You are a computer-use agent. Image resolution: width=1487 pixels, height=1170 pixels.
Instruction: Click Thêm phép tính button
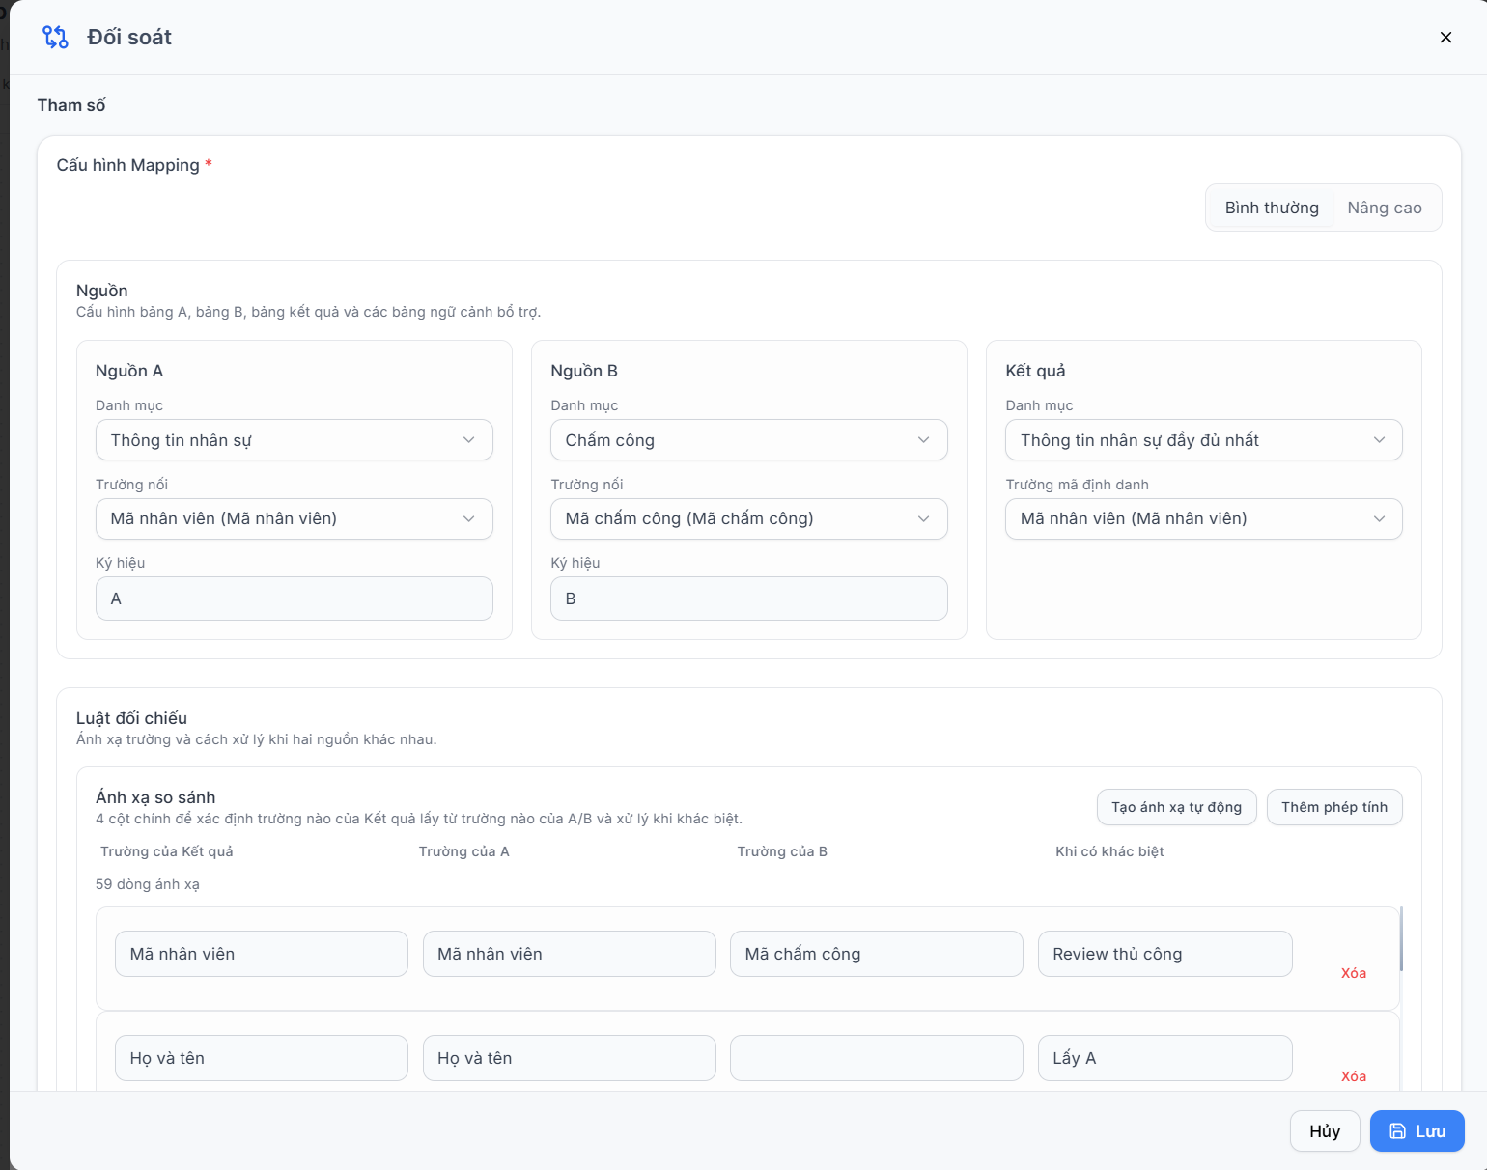pyautogui.click(x=1334, y=807)
